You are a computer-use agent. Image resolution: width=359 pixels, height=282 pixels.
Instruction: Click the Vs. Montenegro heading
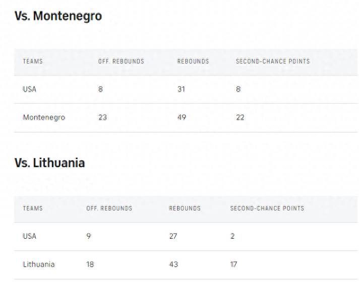tap(58, 16)
